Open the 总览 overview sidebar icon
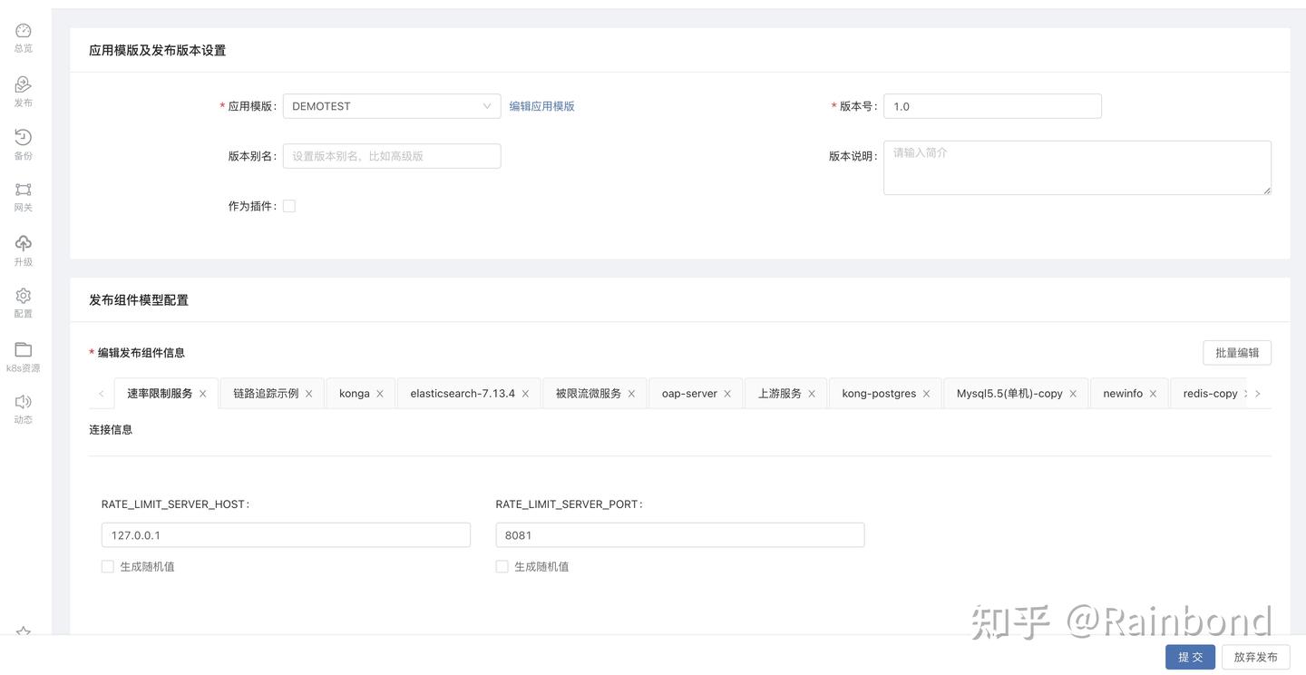Screen dimensions: 1306x675 click(x=24, y=31)
